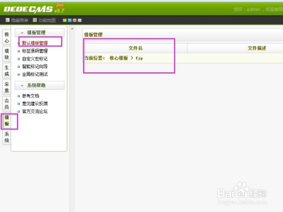Screen dimensions: 283x212
Task: Click the 核心模板 breadcrumb link
Action: (119, 58)
